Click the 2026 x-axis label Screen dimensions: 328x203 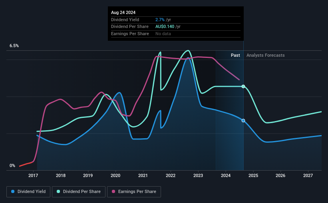point(280,175)
